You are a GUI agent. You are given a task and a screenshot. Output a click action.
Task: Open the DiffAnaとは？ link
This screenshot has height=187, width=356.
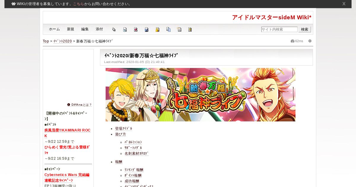pyautogui.click(x=82, y=105)
